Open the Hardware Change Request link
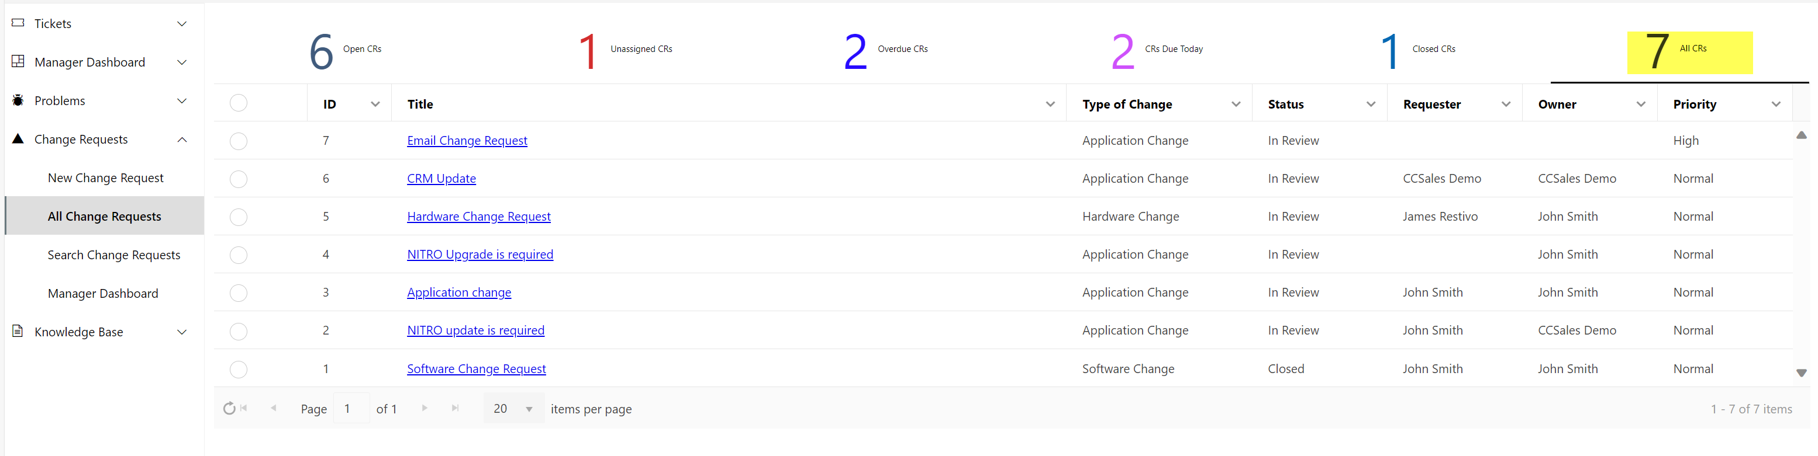Image resolution: width=1818 pixels, height=456 pixels. point(478,217)
